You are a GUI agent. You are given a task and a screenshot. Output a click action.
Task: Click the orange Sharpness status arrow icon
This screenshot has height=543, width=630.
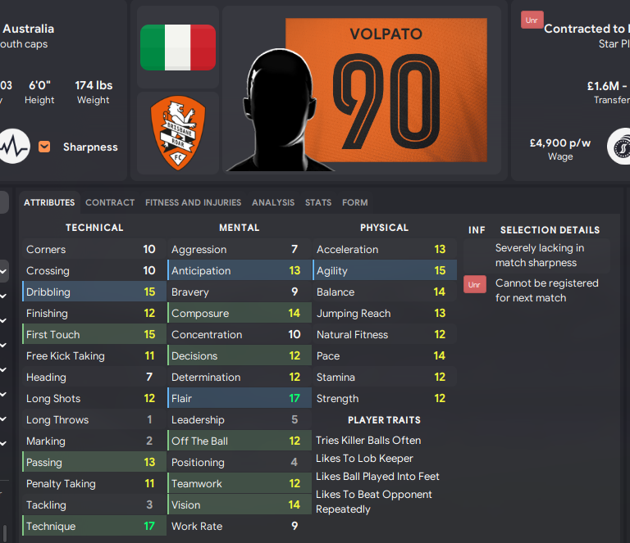click(44, 147)
